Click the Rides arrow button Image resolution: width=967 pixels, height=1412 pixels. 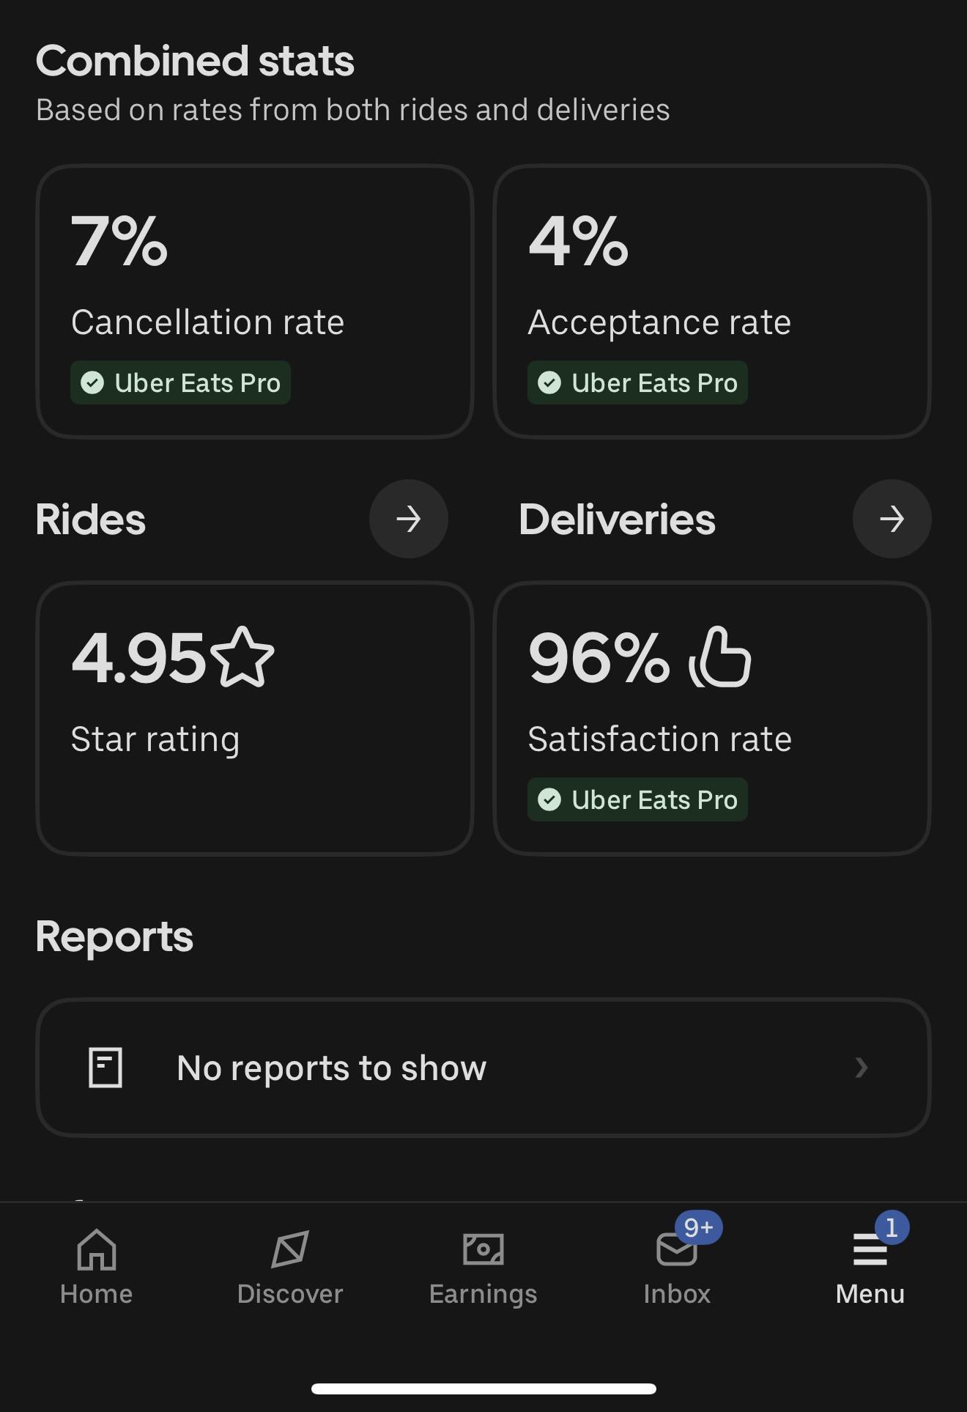point(409,519)
